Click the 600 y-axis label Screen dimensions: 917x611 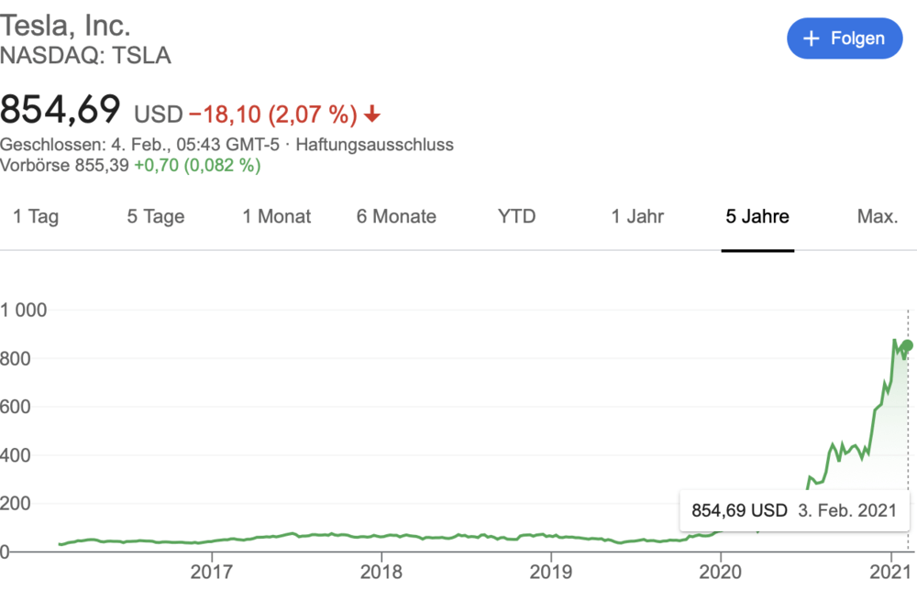pos(16,407)
